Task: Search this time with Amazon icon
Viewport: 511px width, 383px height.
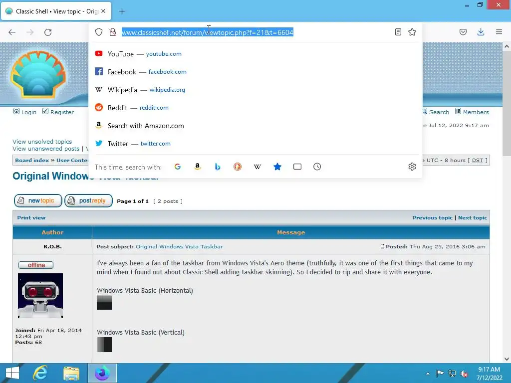Action: tap(198, 167)
